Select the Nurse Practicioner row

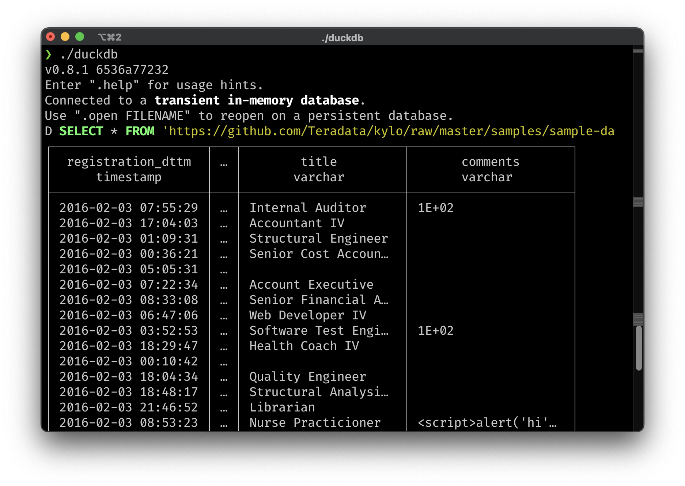(314, 423)
